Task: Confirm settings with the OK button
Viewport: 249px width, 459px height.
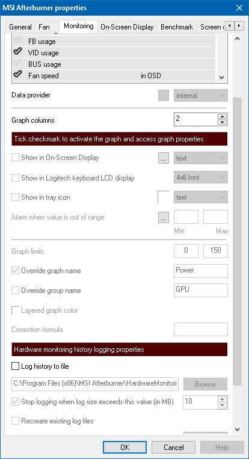Action: click(124, 448)
